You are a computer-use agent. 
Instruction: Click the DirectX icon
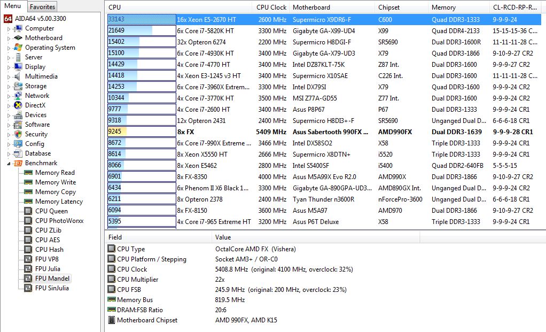[x=18, y=105]
